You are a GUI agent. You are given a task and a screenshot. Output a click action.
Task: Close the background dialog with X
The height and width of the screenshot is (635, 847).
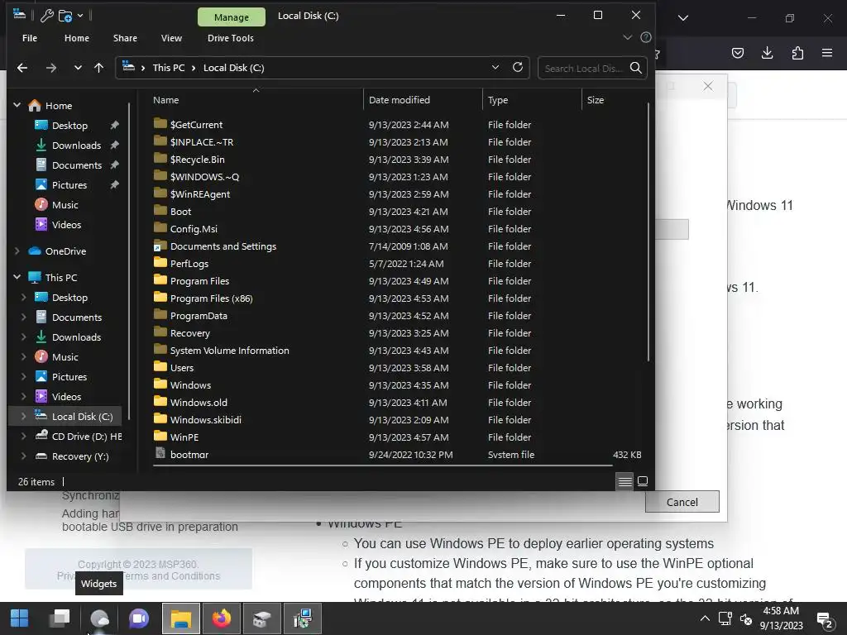[x=708, y=86]
